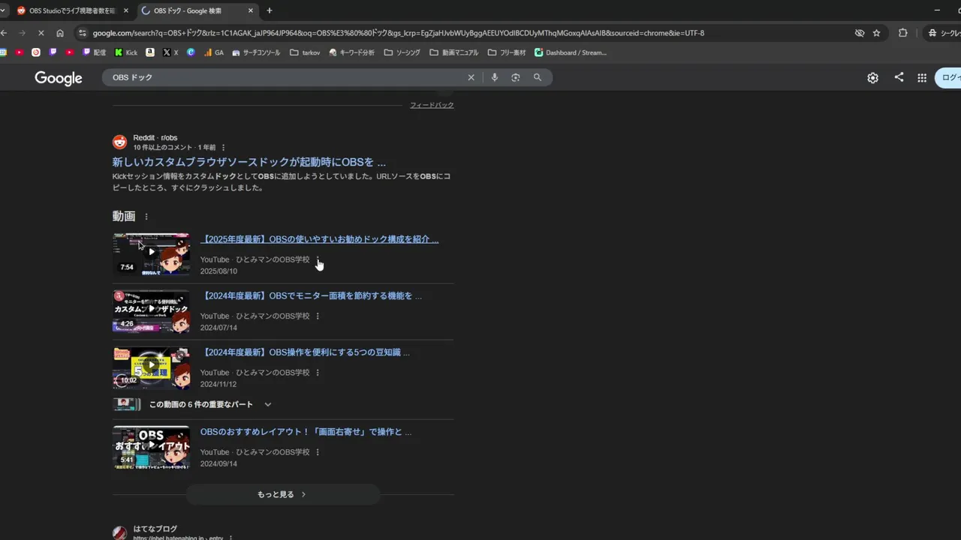Search by image with Google Lens icon
This screenshot has width=961, height=540.
point(516,77)
